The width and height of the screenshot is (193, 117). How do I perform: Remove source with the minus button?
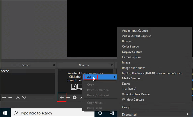coord(68,97)
